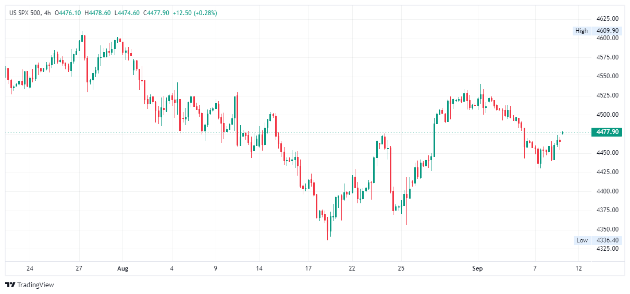The height and width of the screenshot is (294, 630).
Task: Select the Low label tag on price axis
Action: (x=582, y=240)
